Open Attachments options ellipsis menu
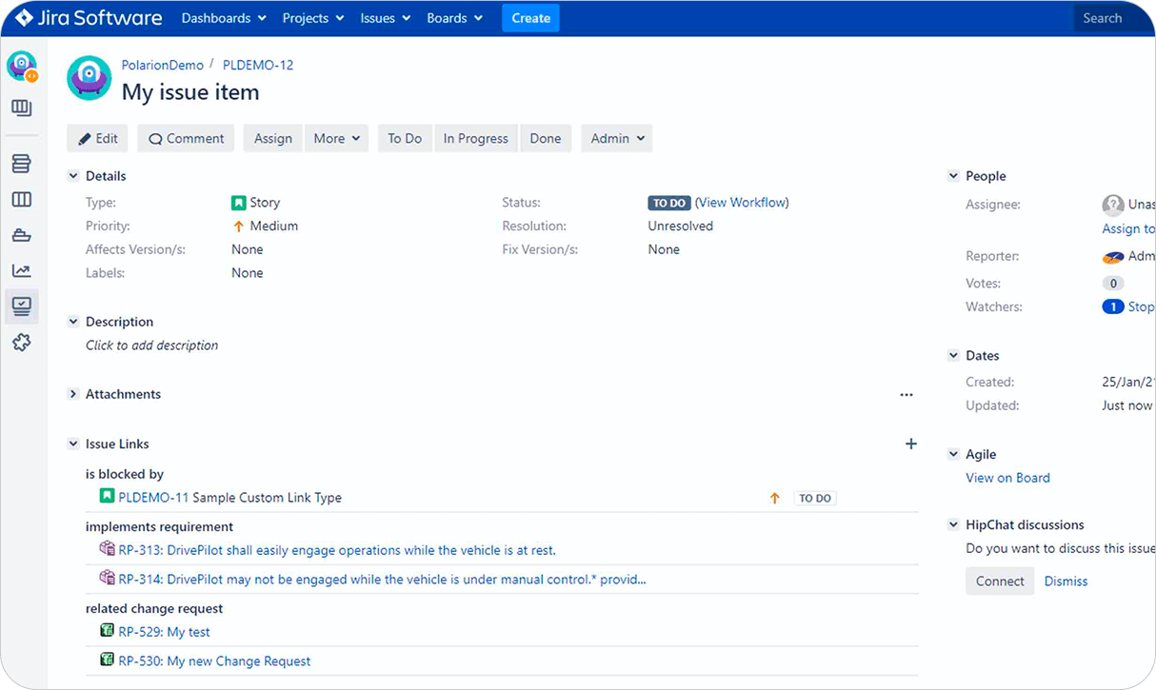The width and height of the screenshot is (1156, 690). (907, 395)
